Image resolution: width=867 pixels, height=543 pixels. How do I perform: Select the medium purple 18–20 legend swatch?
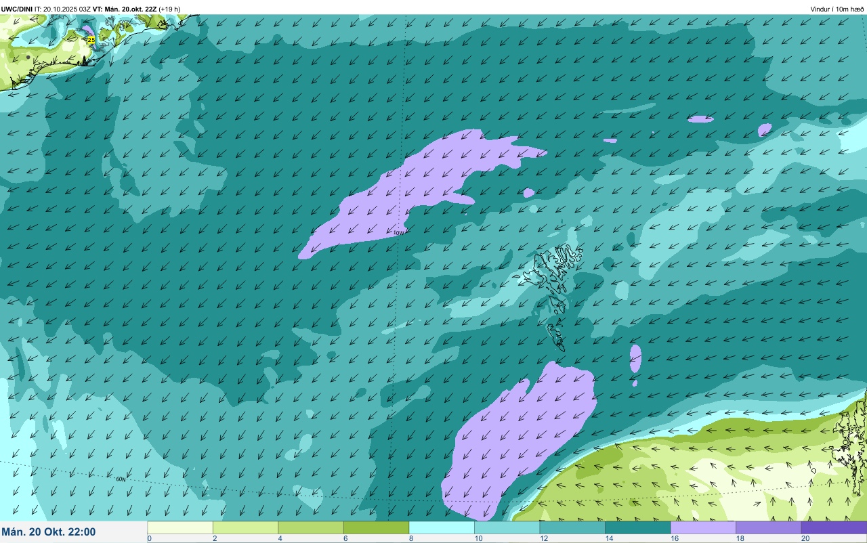click(768, 527)
